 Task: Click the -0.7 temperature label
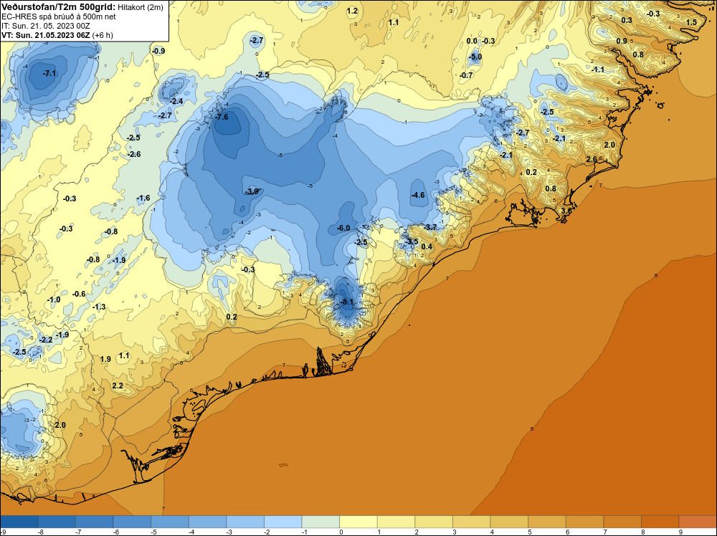coord(466,75)
